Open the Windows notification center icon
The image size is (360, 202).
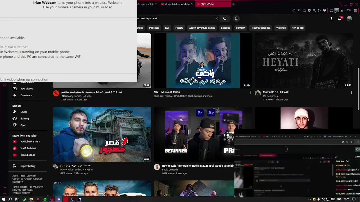pyautogui.click(x=354, y=199)
